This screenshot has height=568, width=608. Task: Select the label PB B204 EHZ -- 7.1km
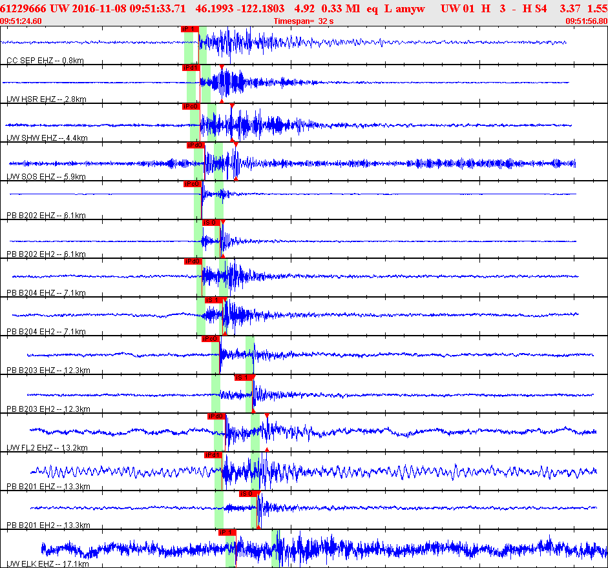tap(46, 293)
